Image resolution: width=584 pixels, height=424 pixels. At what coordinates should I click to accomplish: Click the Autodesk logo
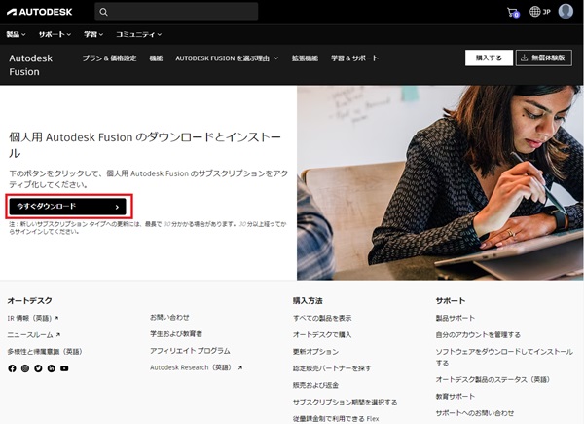pyautogui.click(x=40, y=12)
